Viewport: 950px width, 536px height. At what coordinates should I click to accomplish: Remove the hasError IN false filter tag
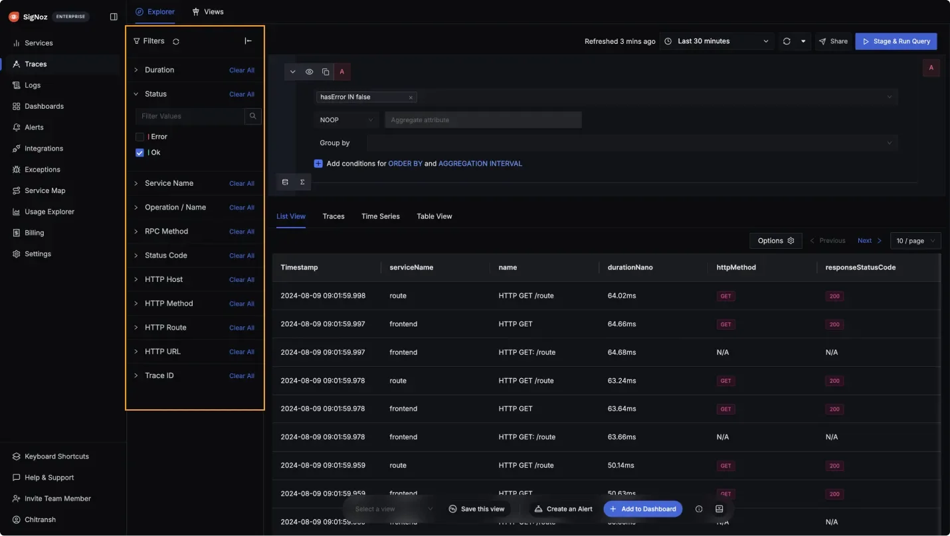tap(411, 98)
